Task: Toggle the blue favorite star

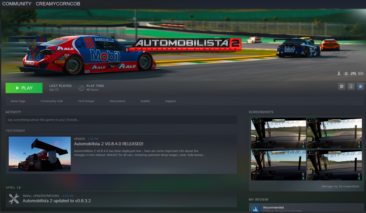Action: point(361,86)
